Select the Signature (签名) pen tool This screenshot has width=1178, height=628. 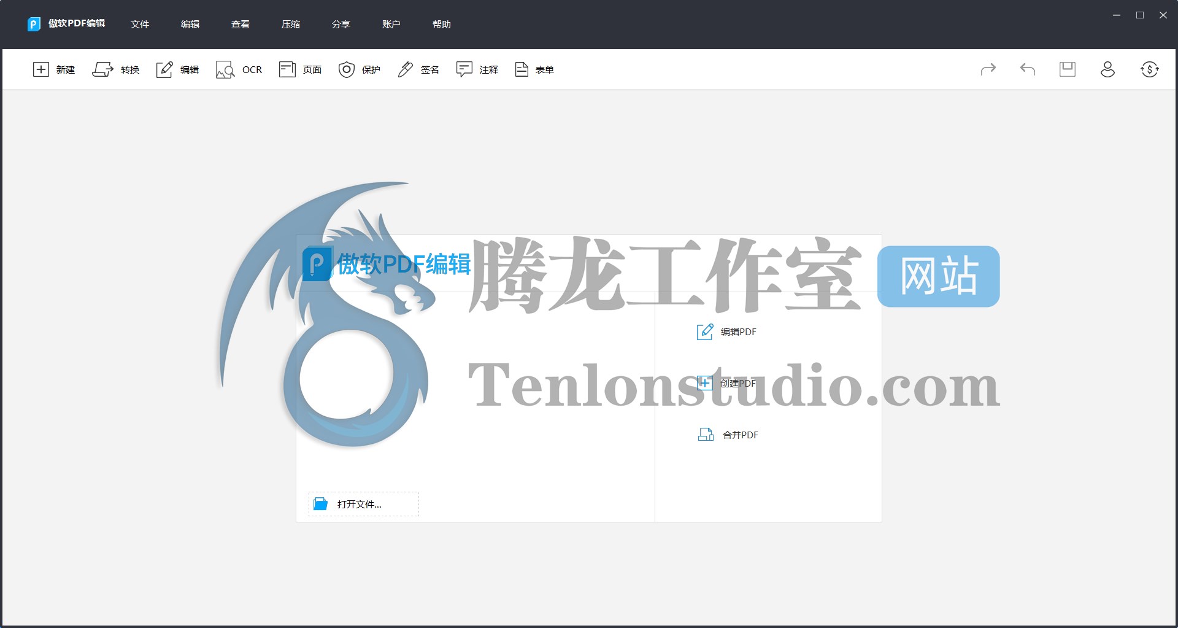point(405,69)
